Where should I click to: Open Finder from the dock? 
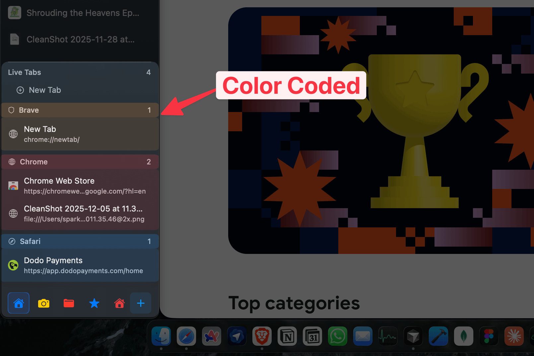pos(161,336)
